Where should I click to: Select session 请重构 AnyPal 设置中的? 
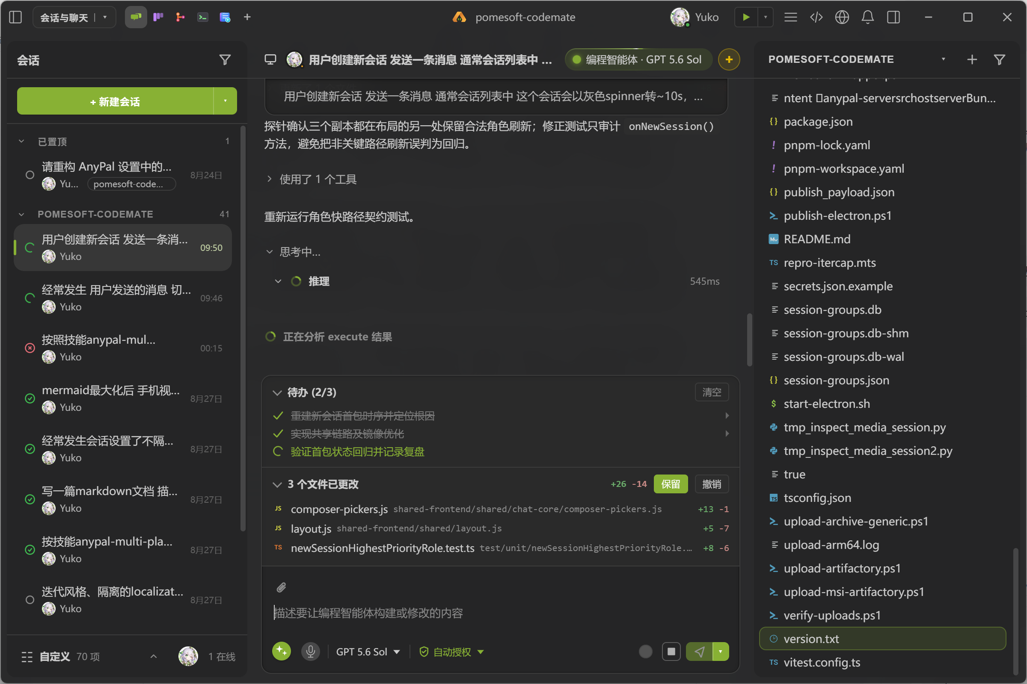coord(123,175)
